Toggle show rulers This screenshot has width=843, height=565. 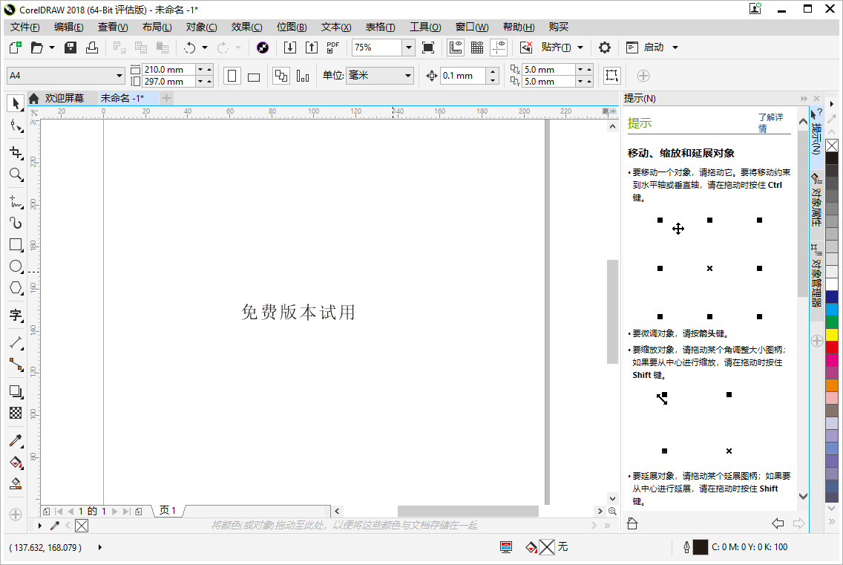(x=456, y=48)
